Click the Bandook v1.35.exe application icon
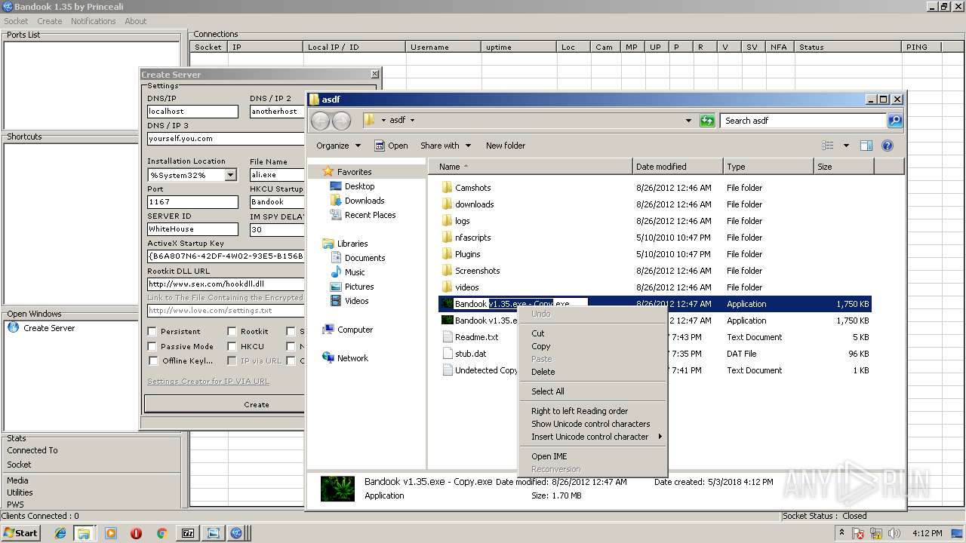 point(447,321)
